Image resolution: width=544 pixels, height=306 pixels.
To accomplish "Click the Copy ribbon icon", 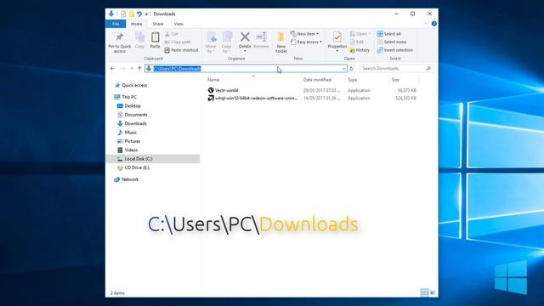I will [x=139, y=37].
